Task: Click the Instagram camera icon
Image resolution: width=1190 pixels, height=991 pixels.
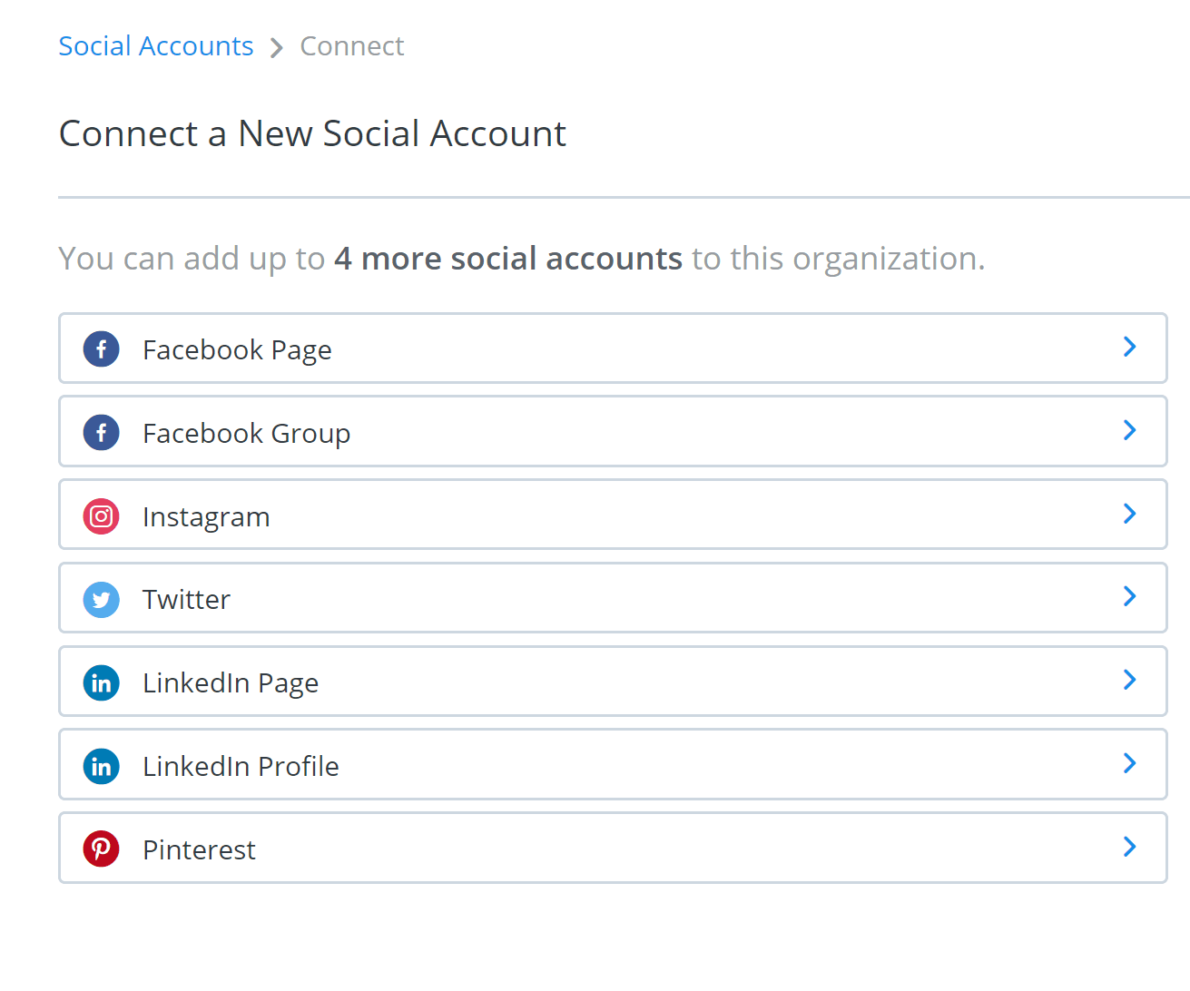Action: [102, 516]
